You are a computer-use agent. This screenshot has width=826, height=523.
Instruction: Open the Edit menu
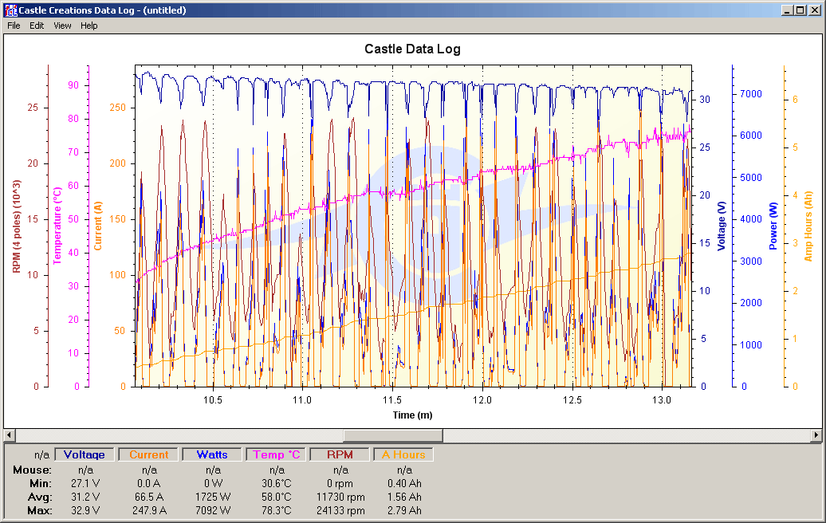pyautogui.click(x=37, y=26)
